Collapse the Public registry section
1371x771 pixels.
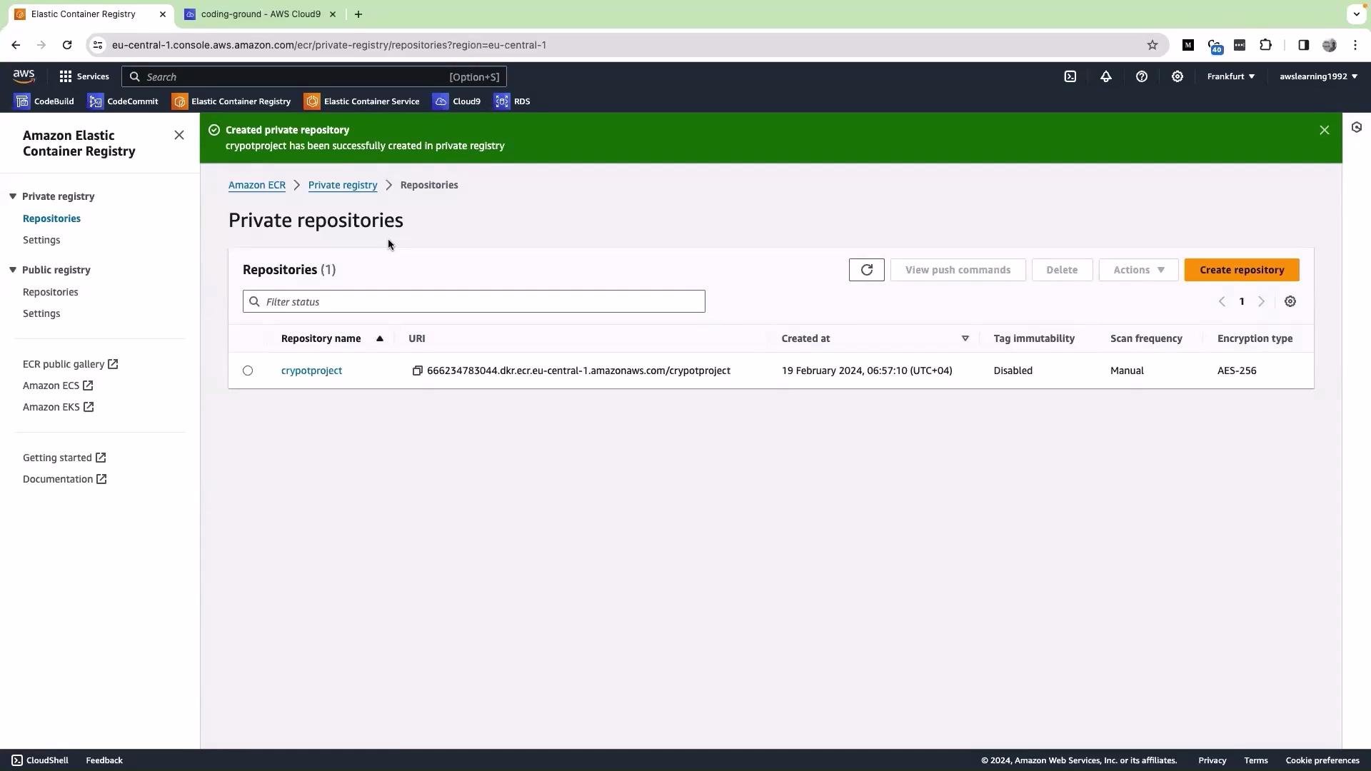[x=13, y=270]
